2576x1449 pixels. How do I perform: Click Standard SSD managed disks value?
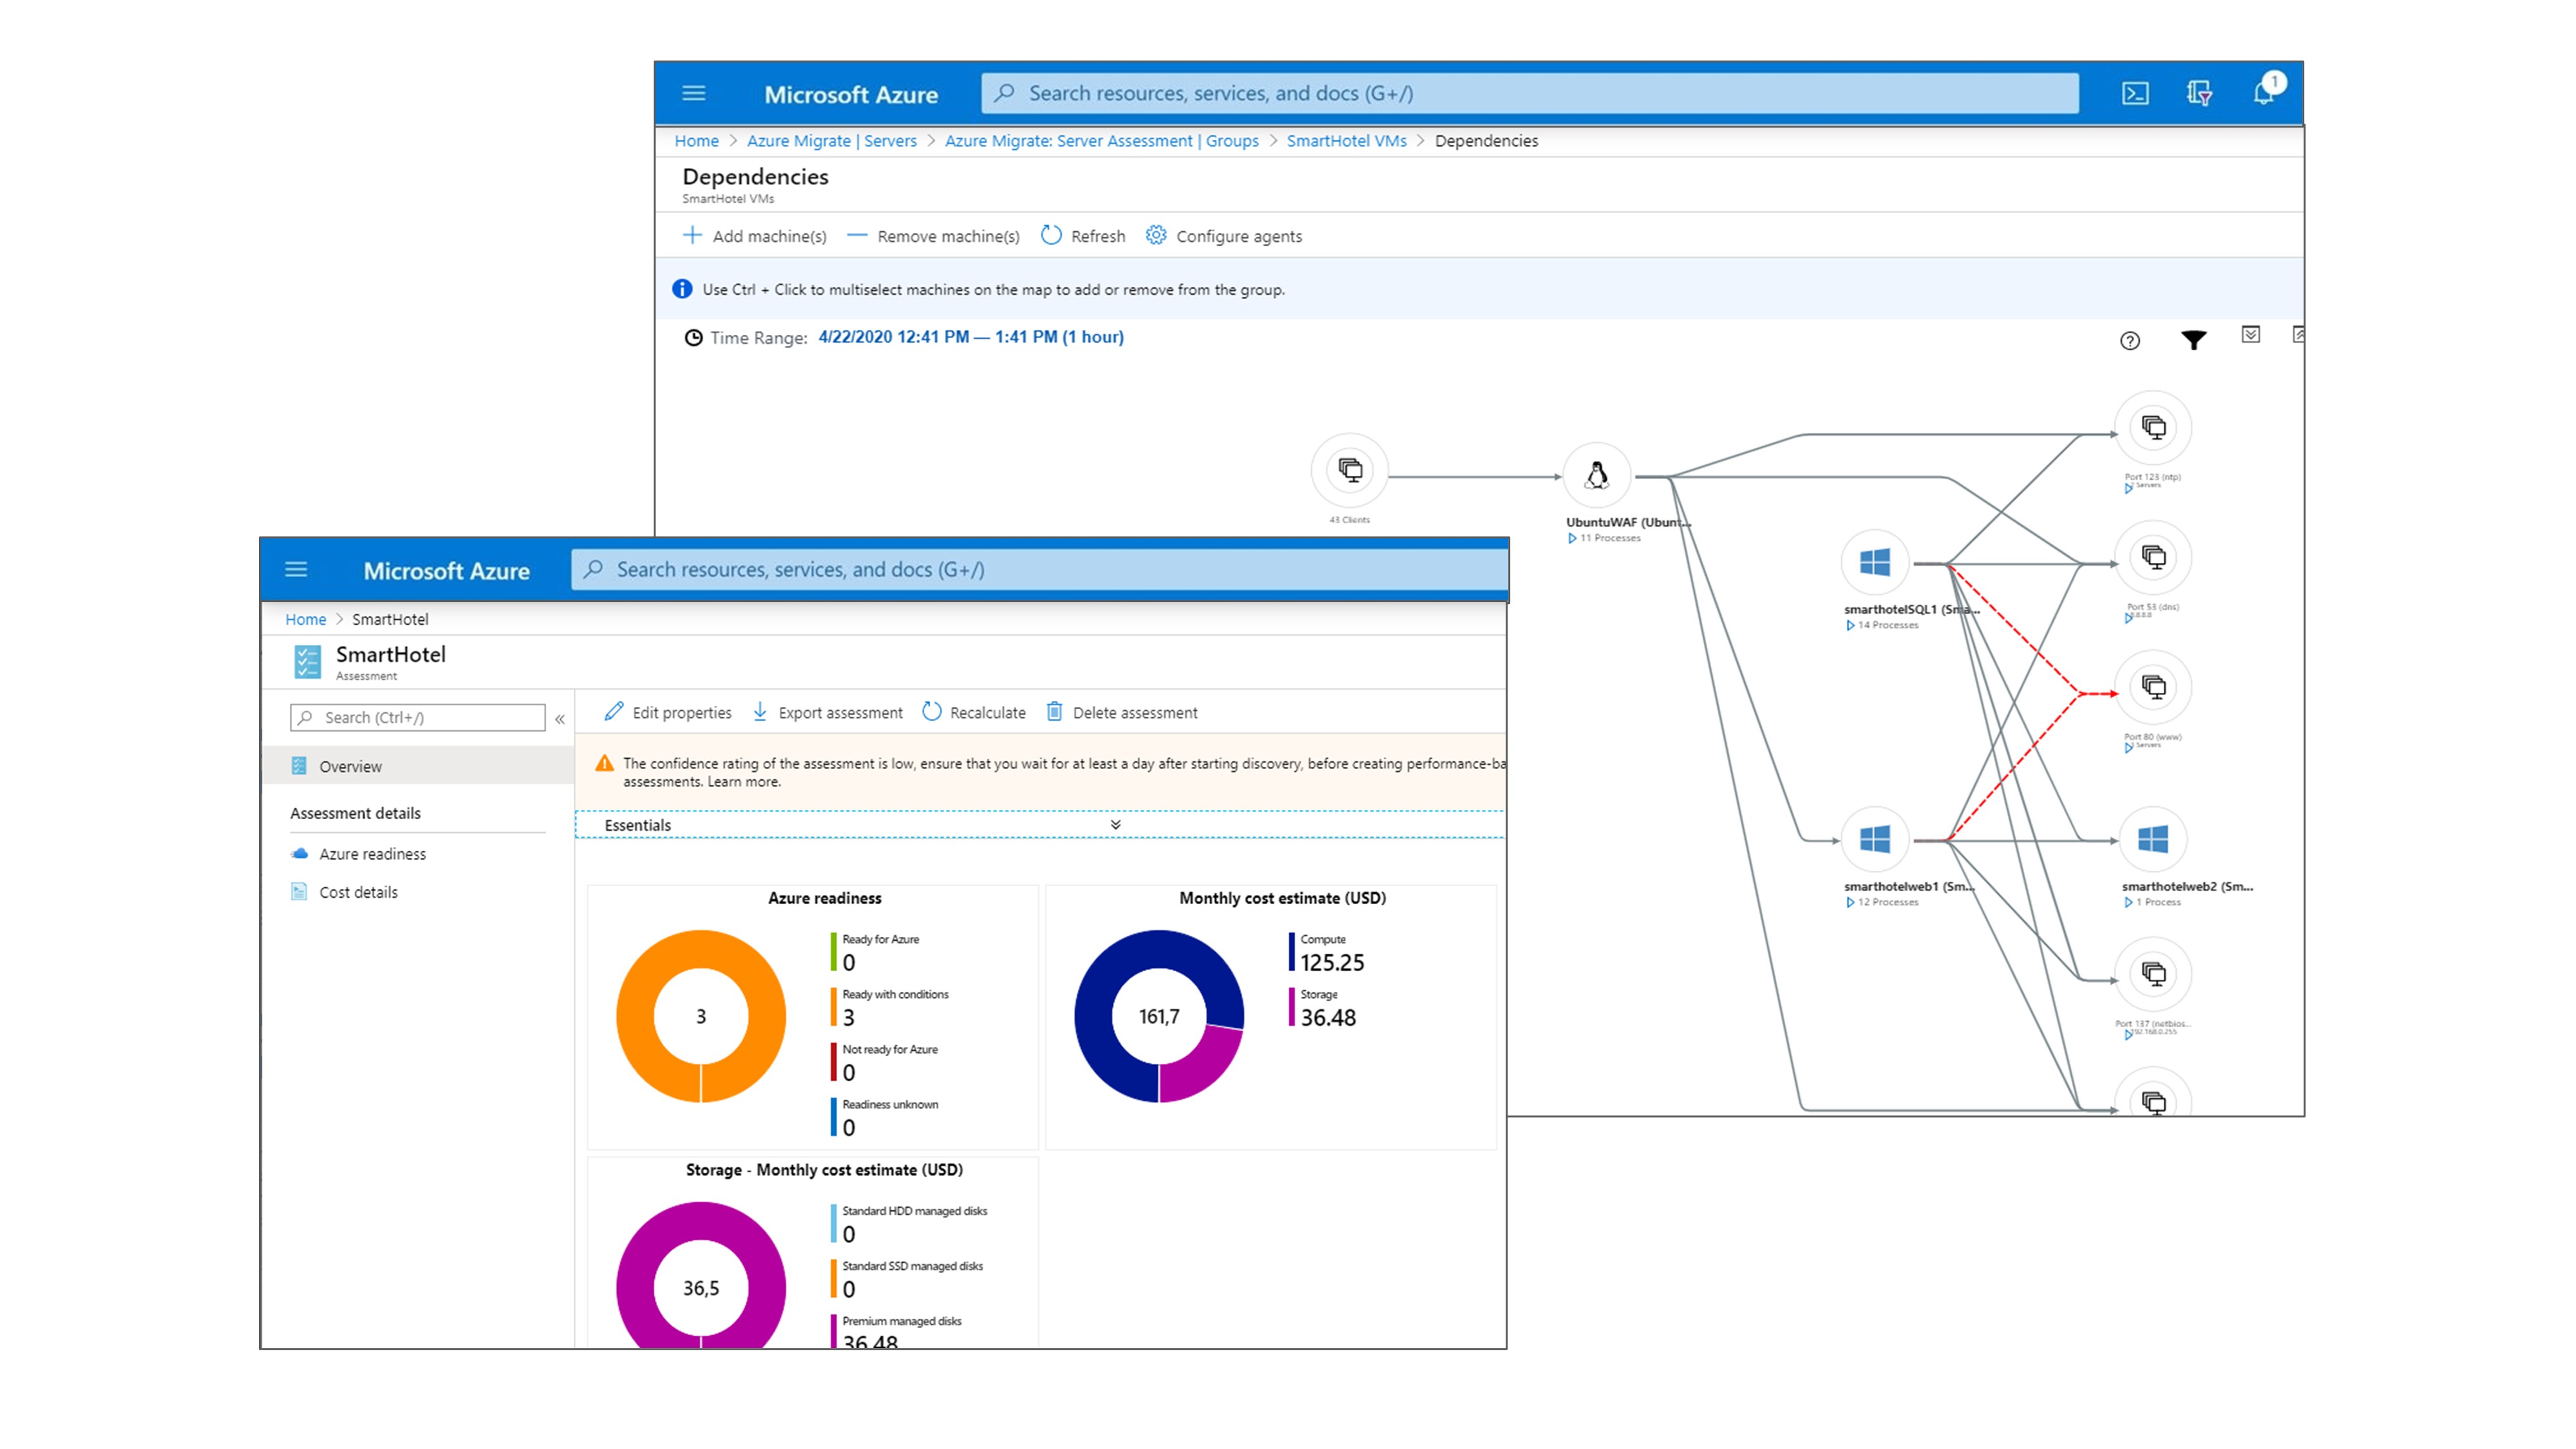tap(848, 1289)
